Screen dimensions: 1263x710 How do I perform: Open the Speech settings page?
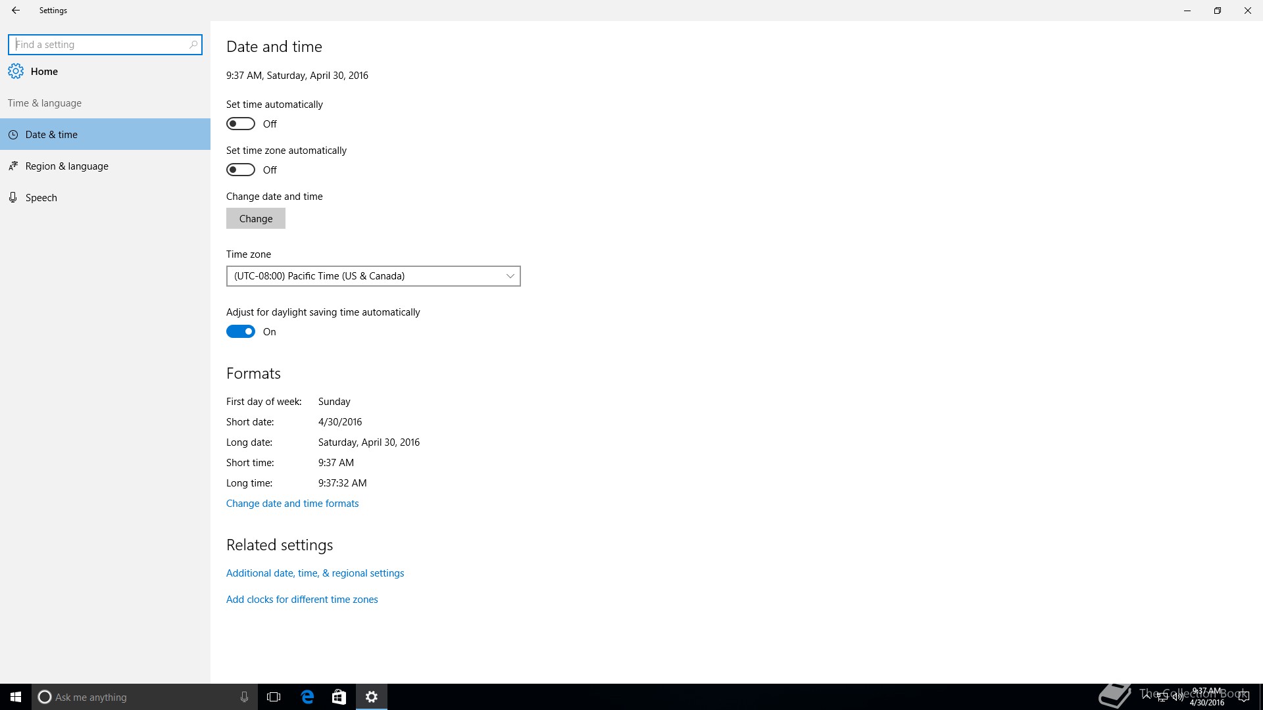tap(41, 198)
